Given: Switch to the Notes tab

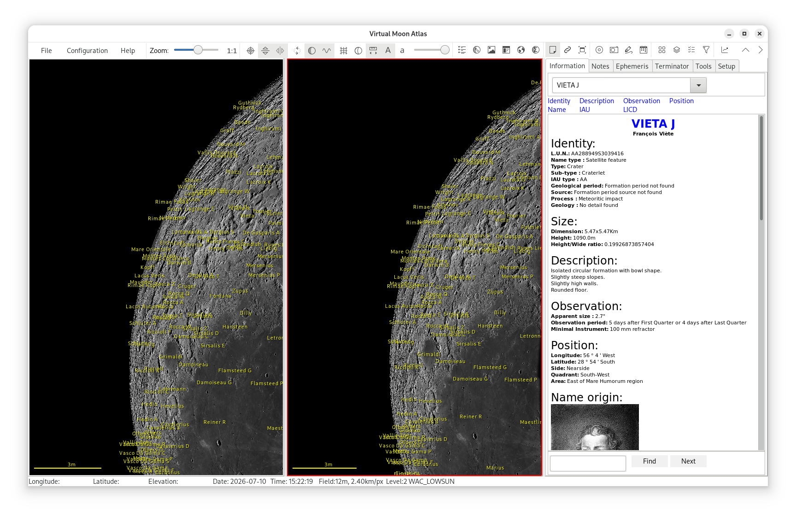Looking at the screenshot, I should [x=600, y=66].
